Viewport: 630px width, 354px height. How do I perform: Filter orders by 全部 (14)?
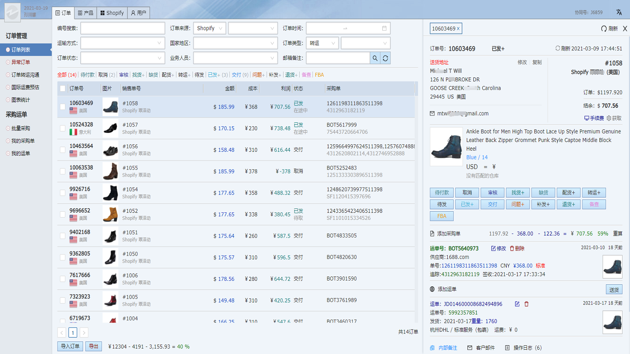point(67,75)
